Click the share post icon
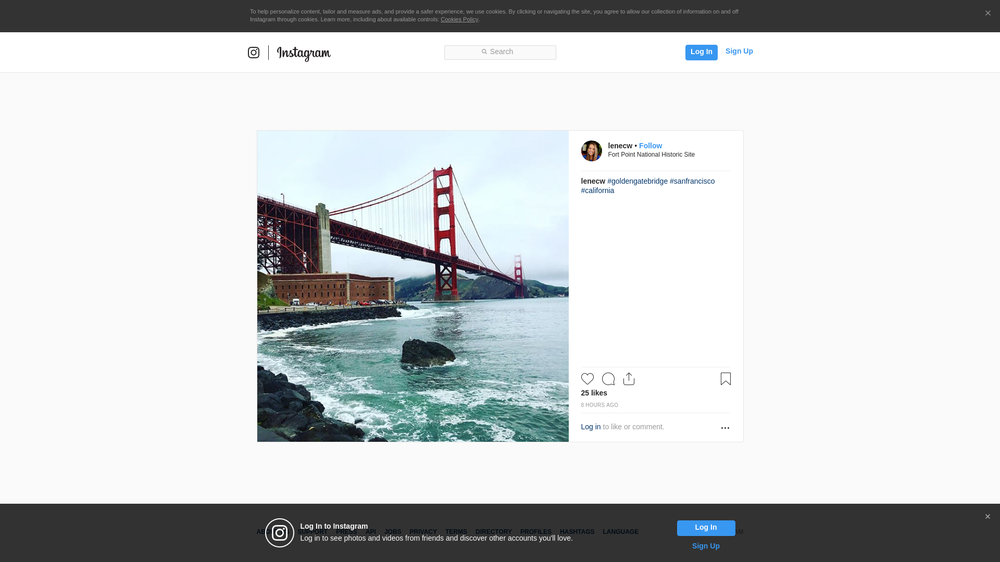Screen dimensions: 1000x562 pyautogui.click(x=629, y=379)
